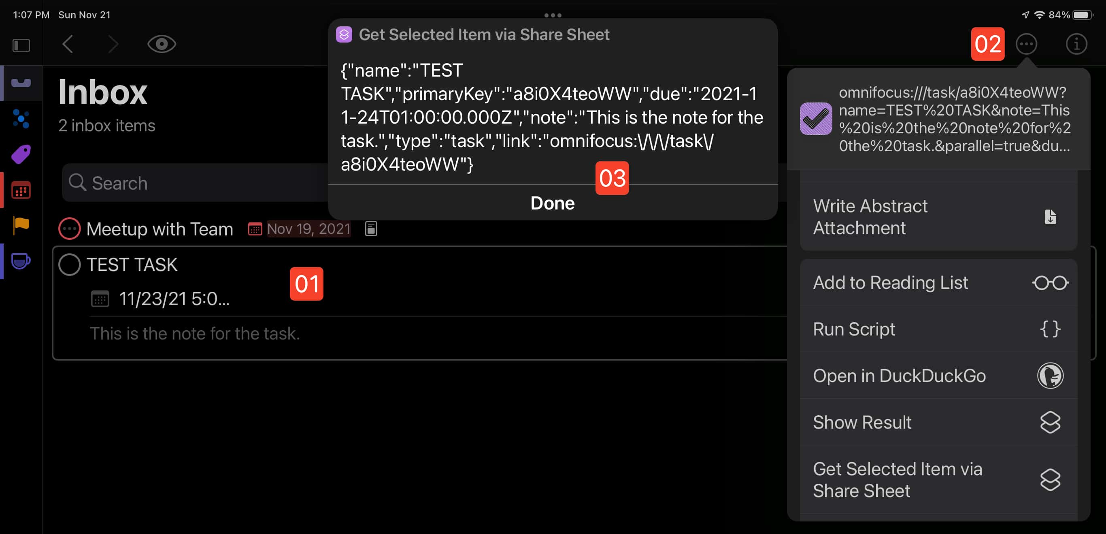Open the calendar/projects icon in sidebar
The height and width of the screenshot is (534, 1106).
click(20, 191)
